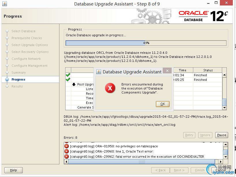Click OK in the error dialog
Viewport: 236px width, 177px height.
pos(162,104)
